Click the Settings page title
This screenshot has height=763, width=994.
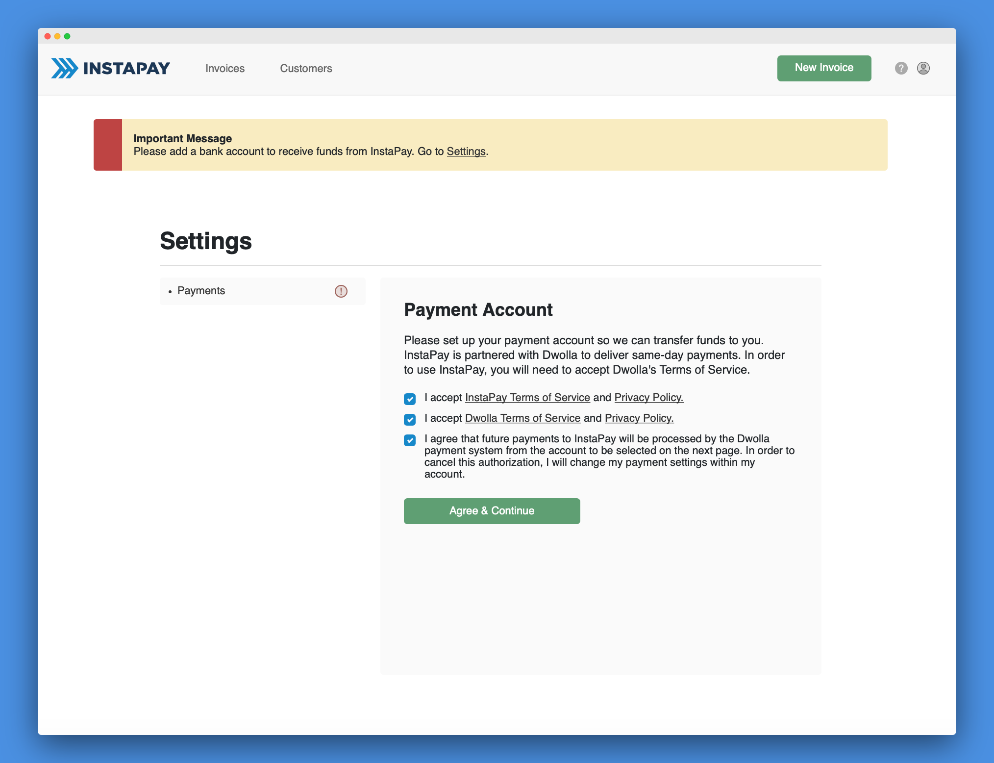(206, 241)
